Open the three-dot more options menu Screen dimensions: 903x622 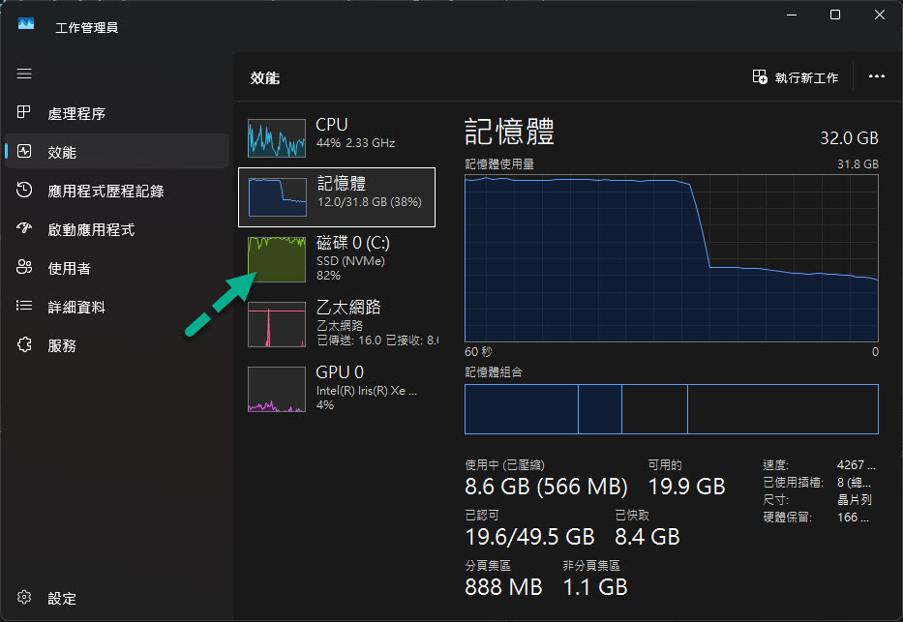pyautogui.click(x=877, y=77)
